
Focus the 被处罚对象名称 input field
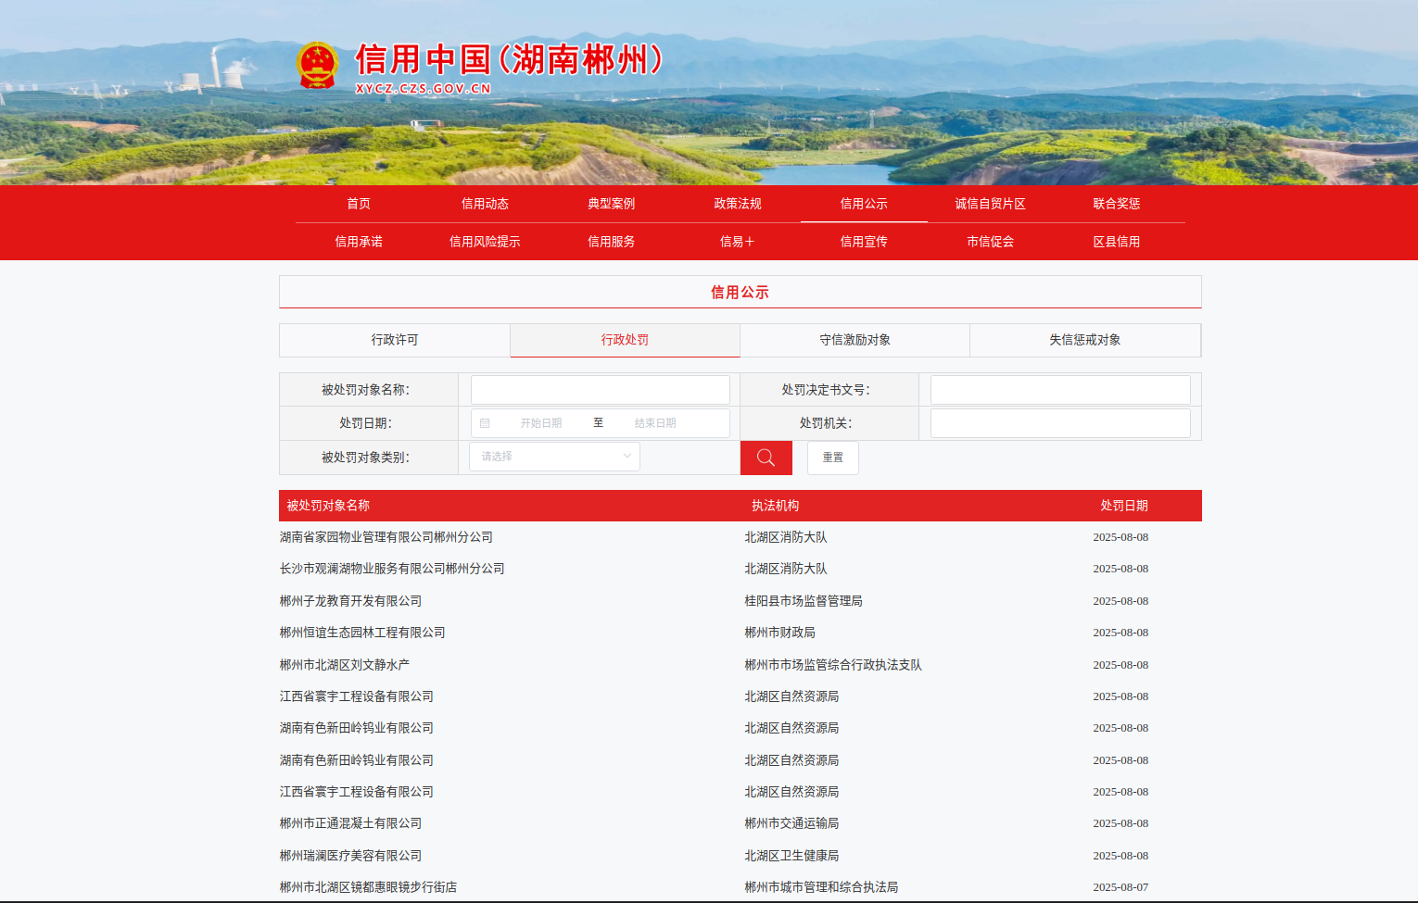[x=600, y=390]
